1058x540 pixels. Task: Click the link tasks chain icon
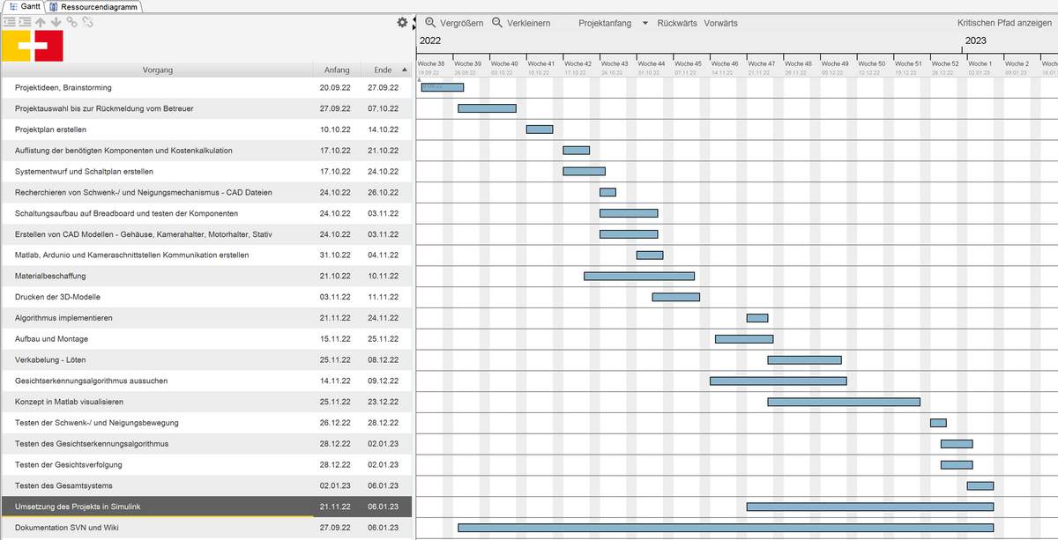[71, 22]
